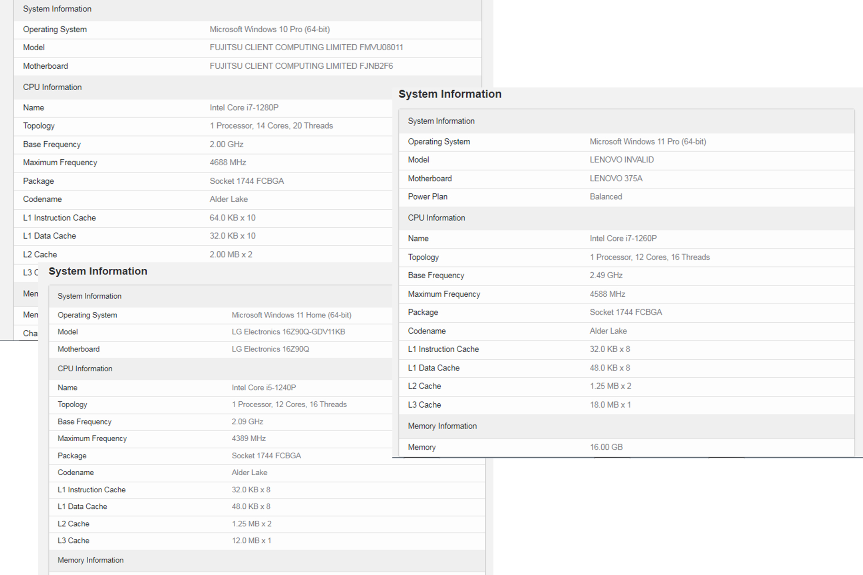The height and width of the screenshot is (575, 863).
Task: Click '1.25 MB x 2' in the LG table
Action: (x=251, y=524)
